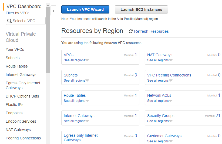Click scrollbar up arrow in sidebar
The image size is (222, 144).
pyautogui.click(x=48, y=5)
